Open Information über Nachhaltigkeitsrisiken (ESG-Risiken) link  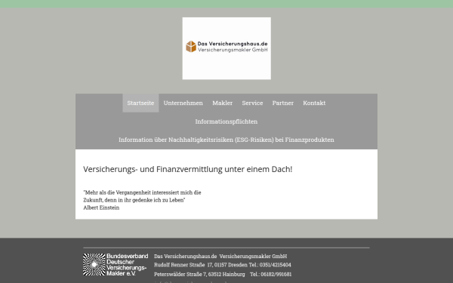pos(226,140)
